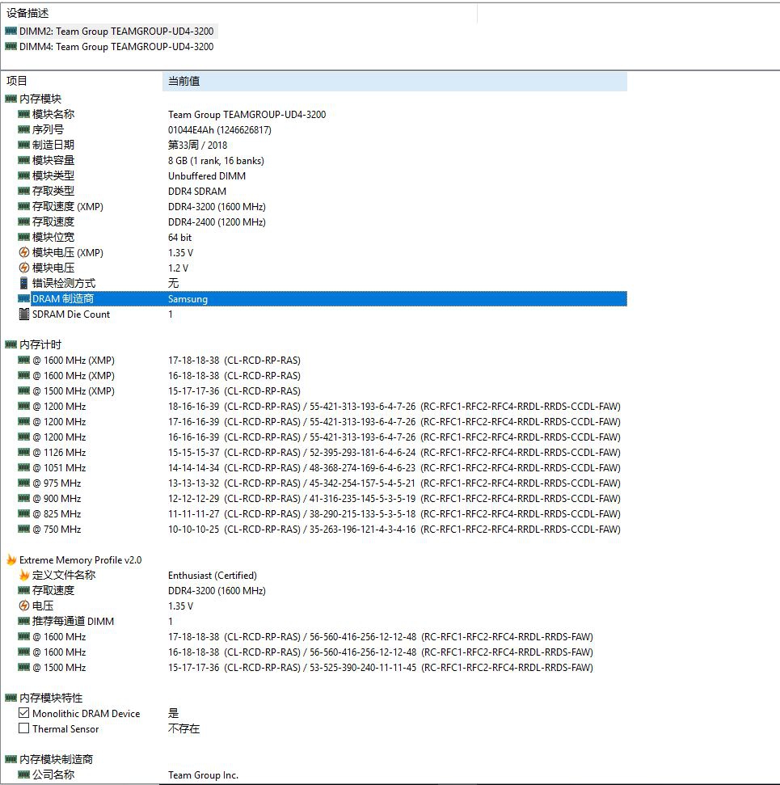This screenshot has width=780, height=785.
Task: Click the Unbuffered DIMM value
Action: coord(207,175)
